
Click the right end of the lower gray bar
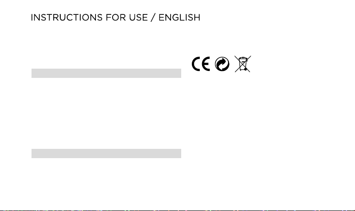[180, 153]
